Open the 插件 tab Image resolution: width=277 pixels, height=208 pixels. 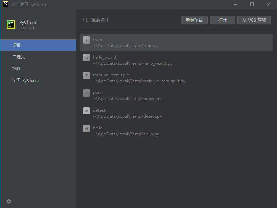38,69
